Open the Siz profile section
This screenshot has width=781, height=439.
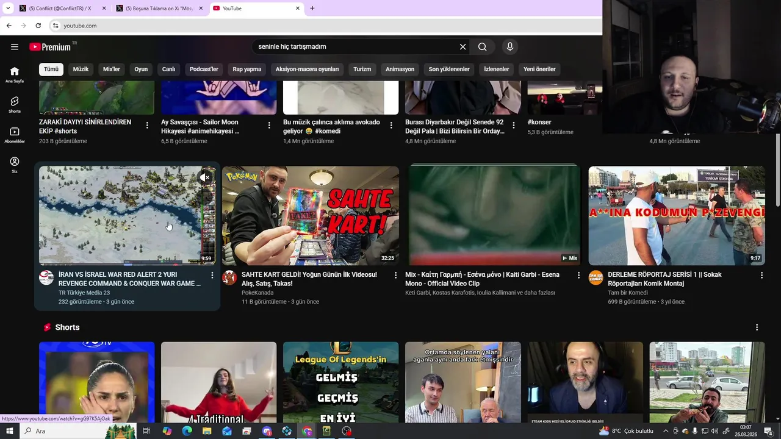[x=15, y=165]
